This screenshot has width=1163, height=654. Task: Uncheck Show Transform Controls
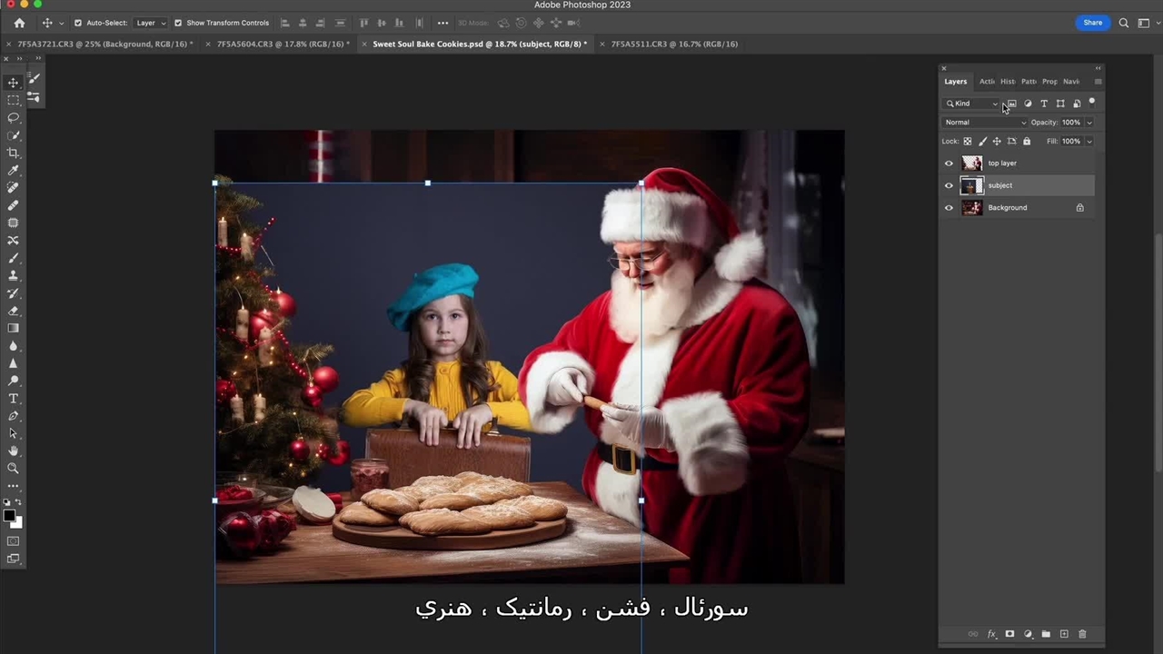click(x=178, y=23)
